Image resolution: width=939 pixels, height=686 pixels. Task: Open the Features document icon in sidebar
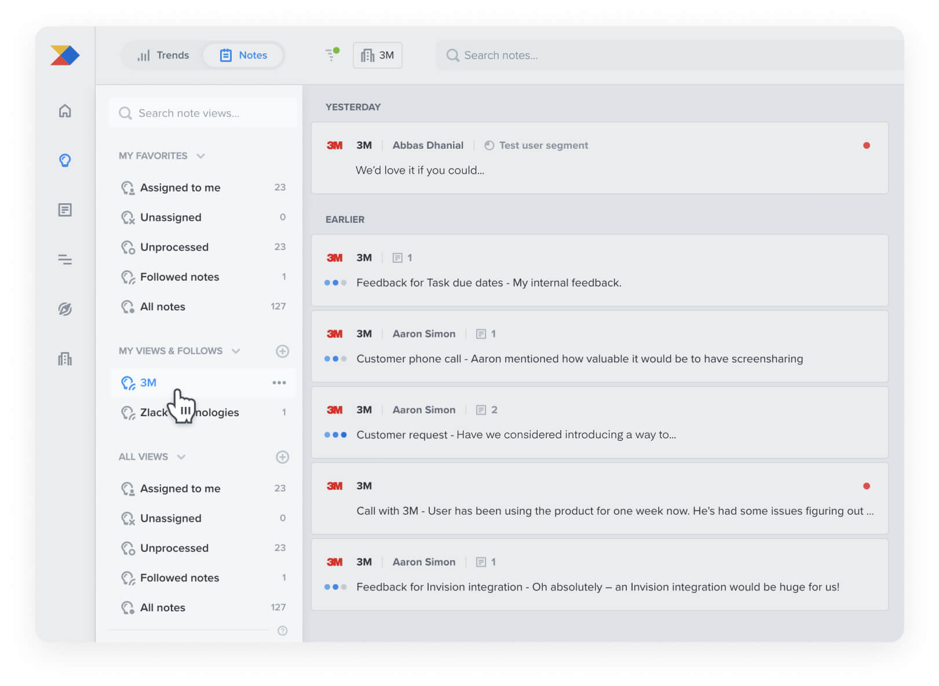tap(65, 210)
